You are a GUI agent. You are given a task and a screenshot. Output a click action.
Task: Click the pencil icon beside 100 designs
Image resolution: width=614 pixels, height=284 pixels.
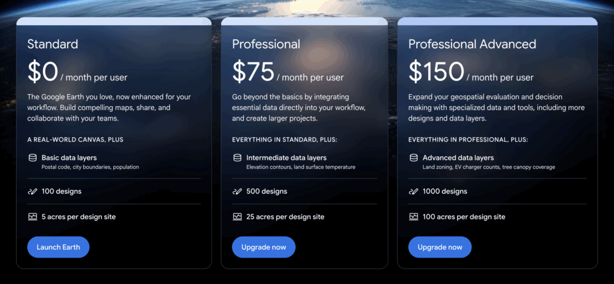32,192
